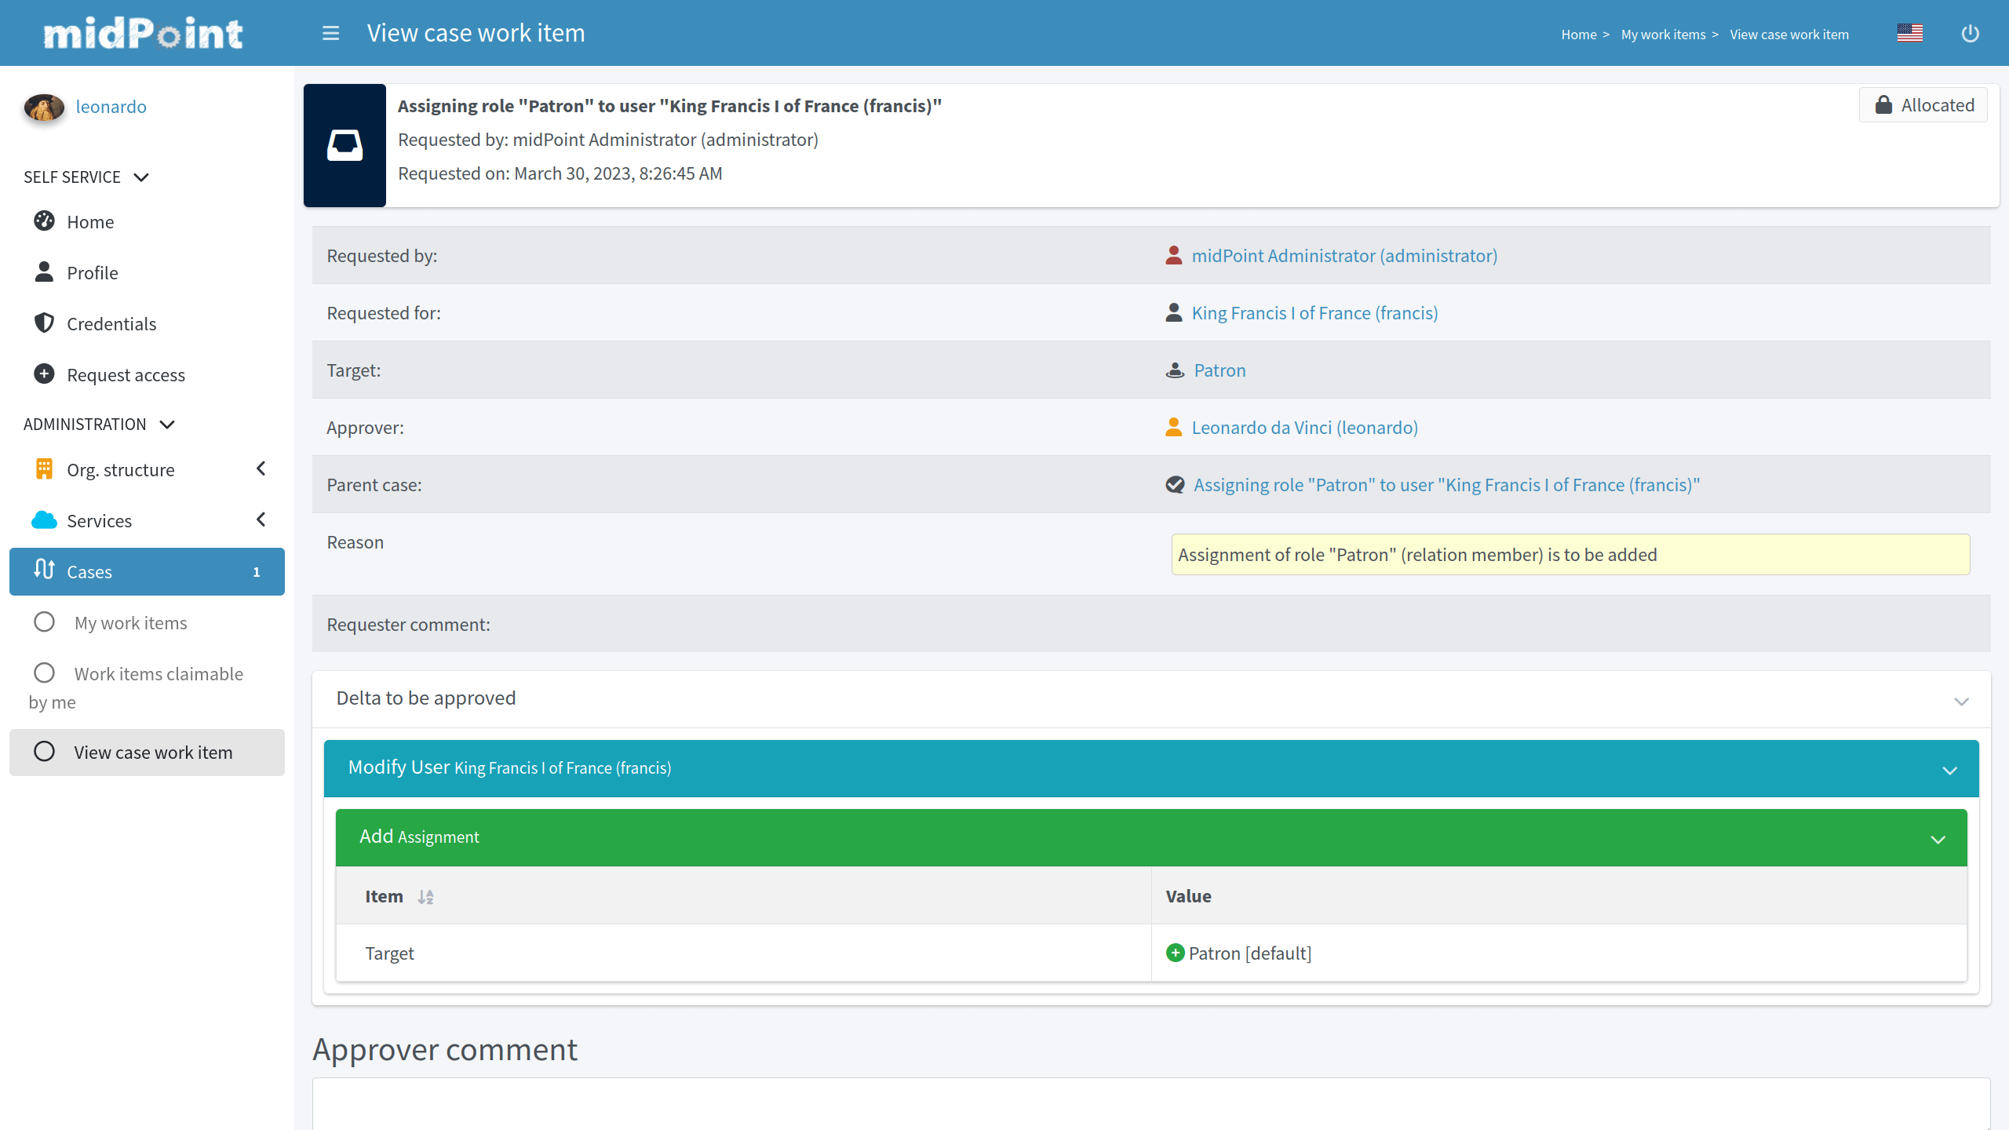The height and width of the screenshot is (1130, 2009).
Task: Click the red administrator user icon
Action: coord(1174,255)
